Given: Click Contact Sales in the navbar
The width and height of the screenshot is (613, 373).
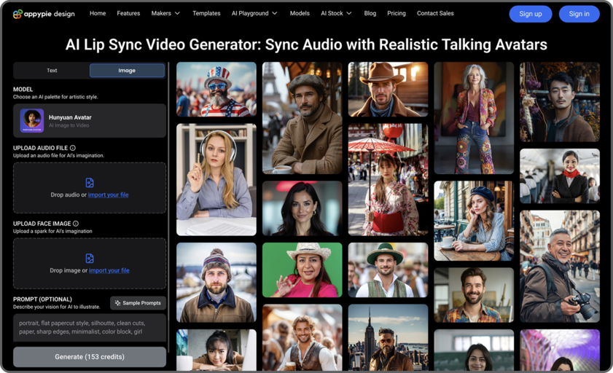Looking at the screenshot, I should tap(435, 13).
